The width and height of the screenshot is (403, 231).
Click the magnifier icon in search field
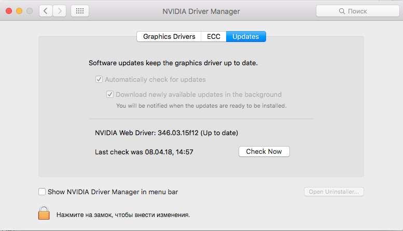coord(342,11)
